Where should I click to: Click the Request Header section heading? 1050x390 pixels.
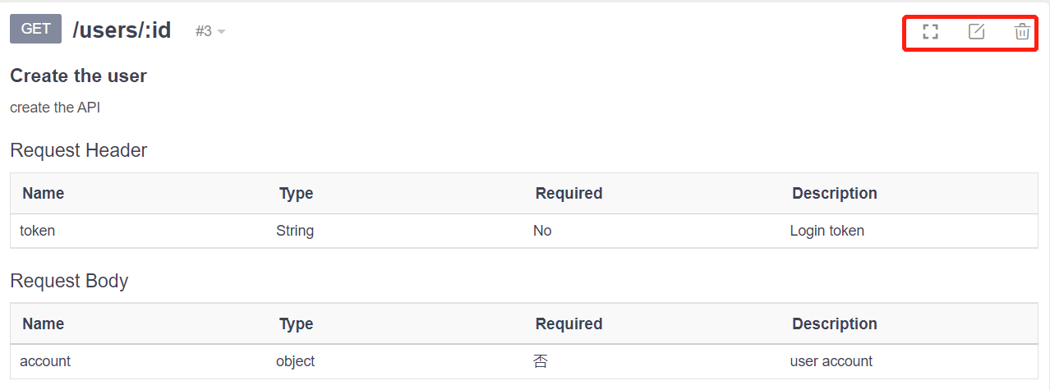pyautogui.click(x=78, y=150)
